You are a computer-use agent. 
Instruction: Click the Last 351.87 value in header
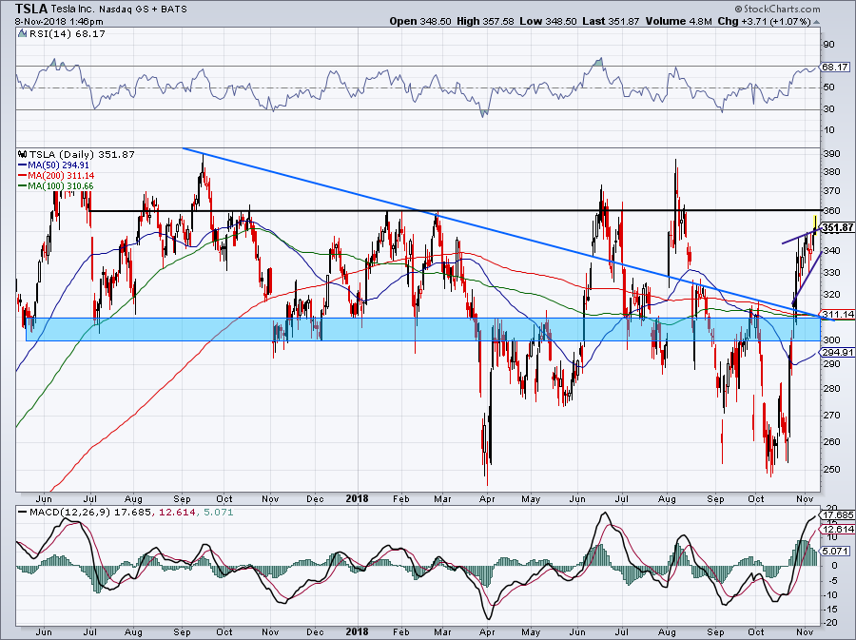coord(611,21)
